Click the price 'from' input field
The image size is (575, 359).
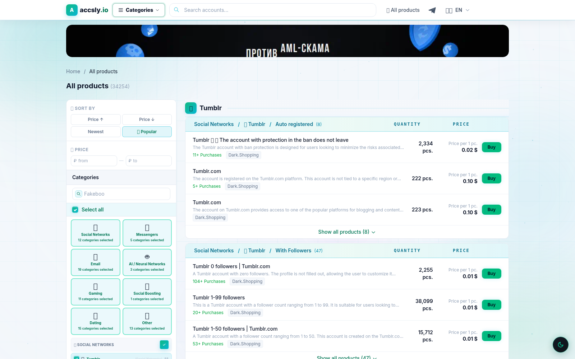point(94,161)
